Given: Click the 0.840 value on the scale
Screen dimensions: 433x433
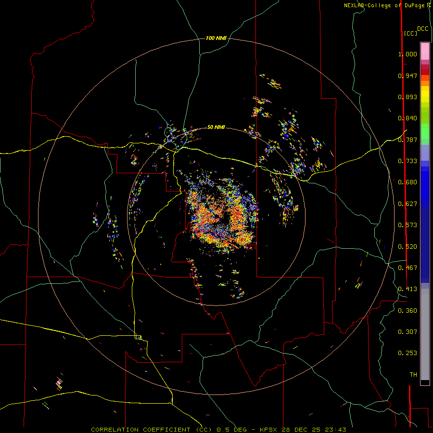Looking at the screenshot, I should tap(408, 118).
